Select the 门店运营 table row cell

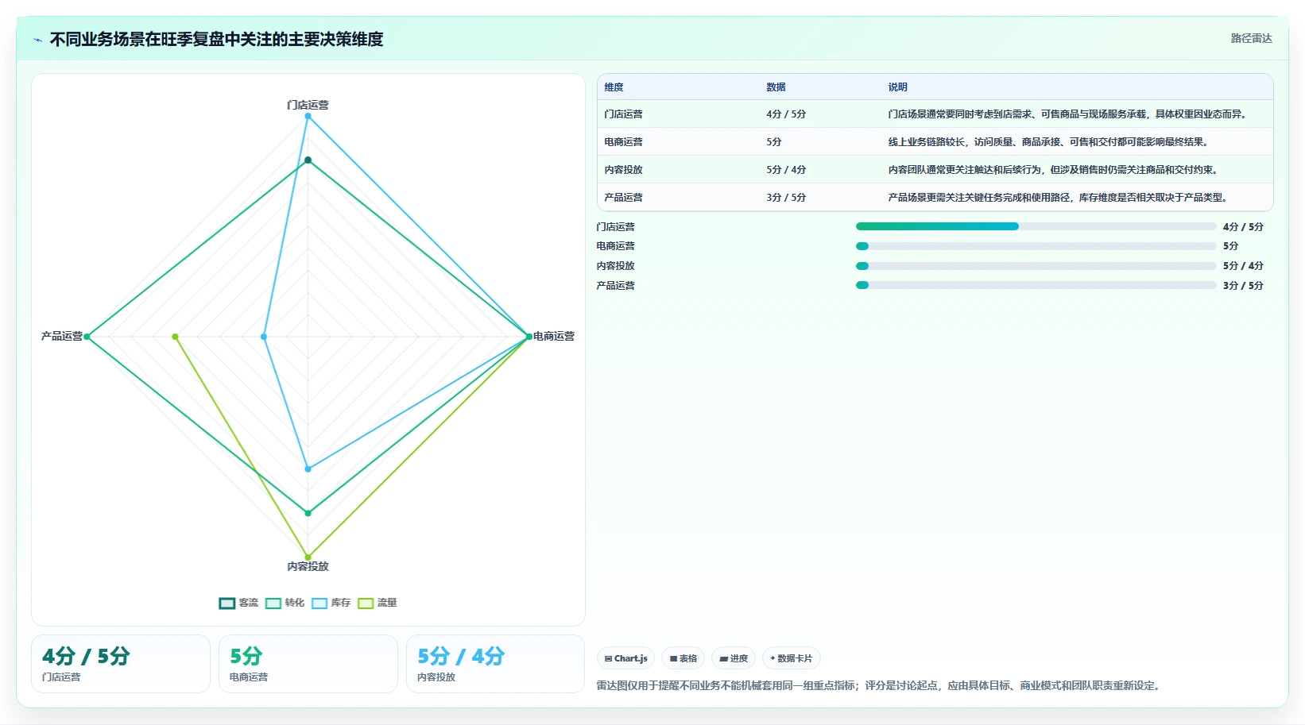623,114
